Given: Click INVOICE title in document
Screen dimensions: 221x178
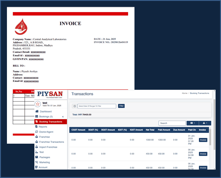Looking at the screenshot, I should 70,23.
